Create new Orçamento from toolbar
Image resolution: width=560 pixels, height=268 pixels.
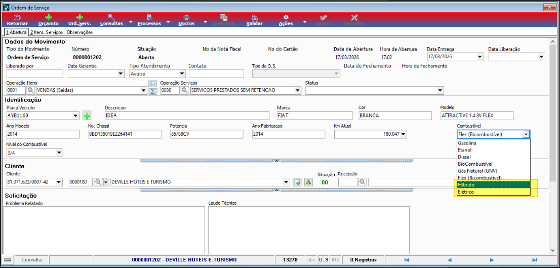pyautogui.click(x=48, y=20)
